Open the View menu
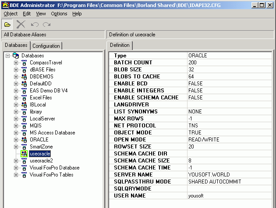Screen dimensions: 276x208 click(41, 14)
